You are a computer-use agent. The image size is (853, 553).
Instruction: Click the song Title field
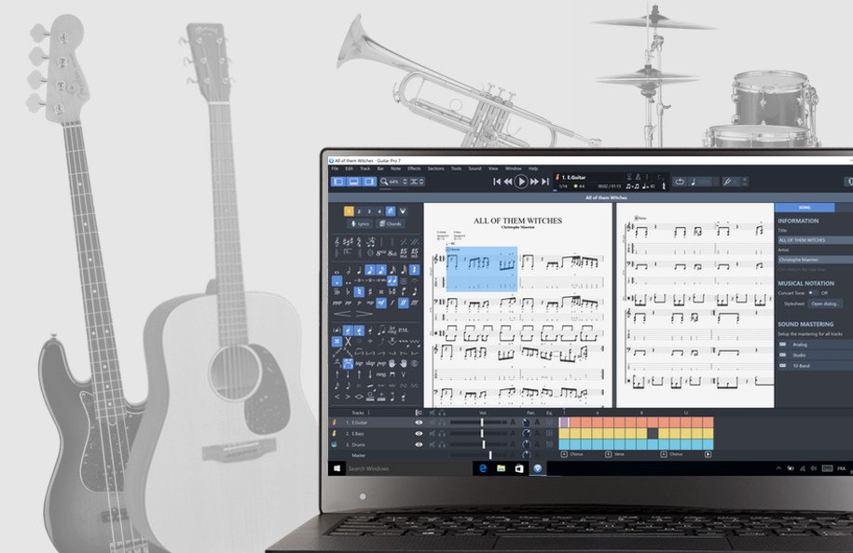815,239
